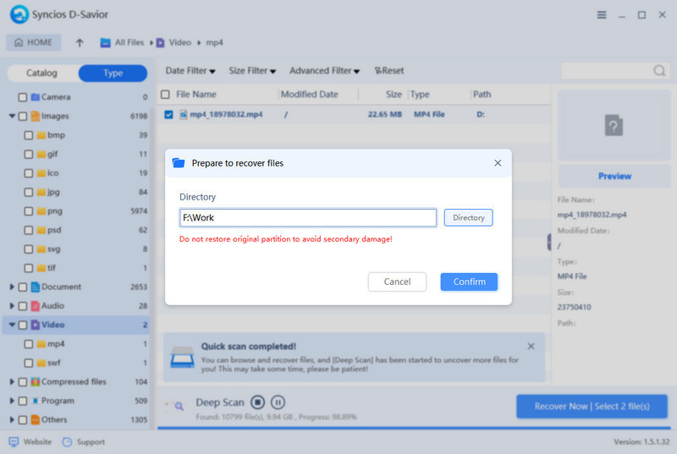Open the Date Filter dropdown
Viewport: 677px width, 454px height.
(190, 71)
